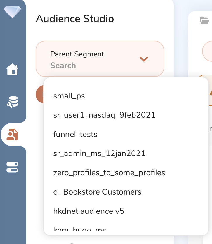Click the diamond logo icon
The height and width of the screenshot is (244, 212).
click(13, 11)
